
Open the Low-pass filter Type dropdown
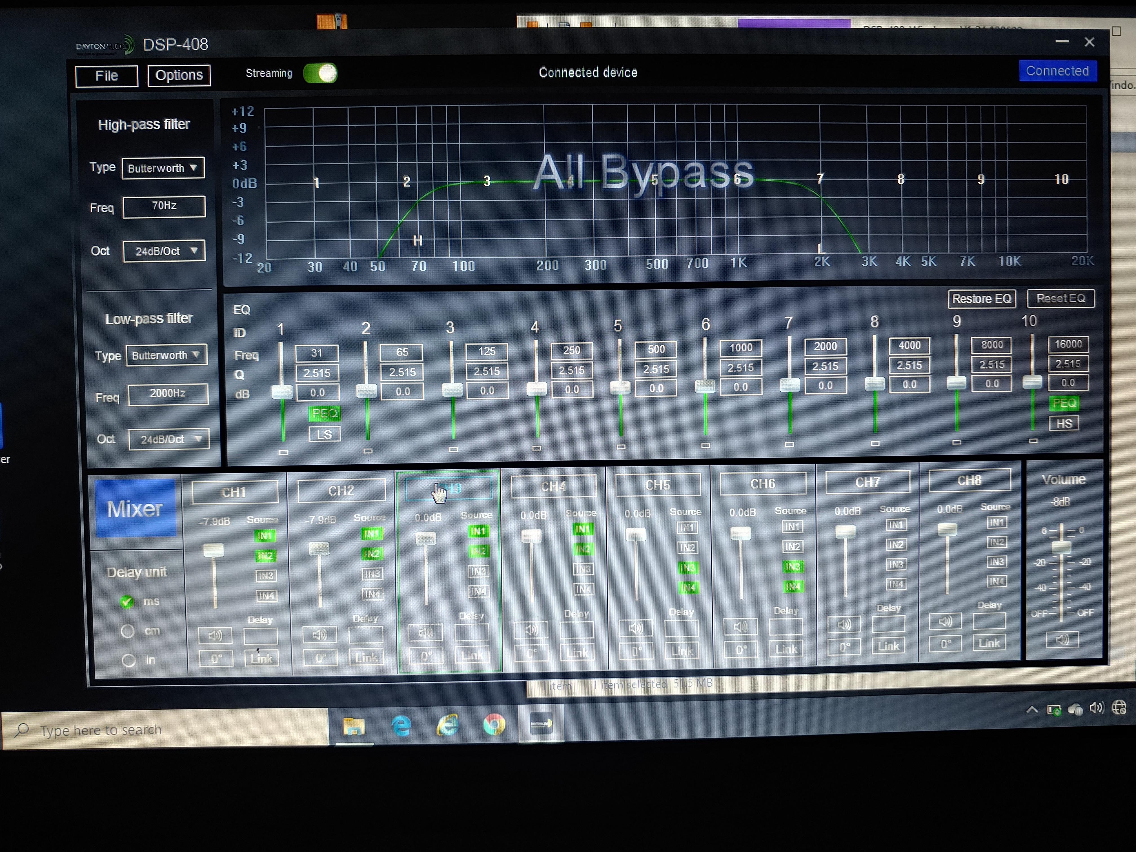167,355
